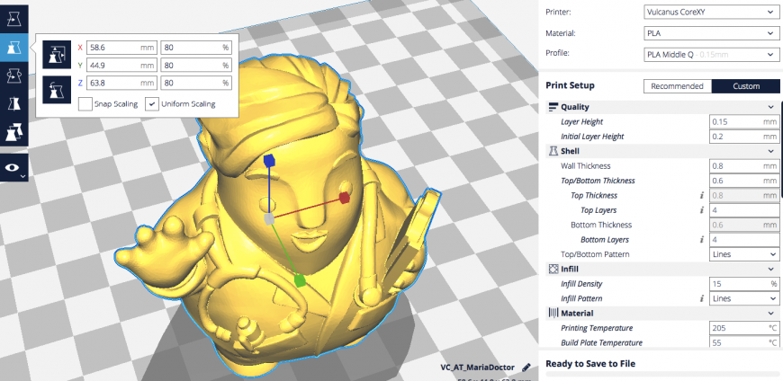Click the Shell section icon
783x381 pixels.
coord(553,151)
